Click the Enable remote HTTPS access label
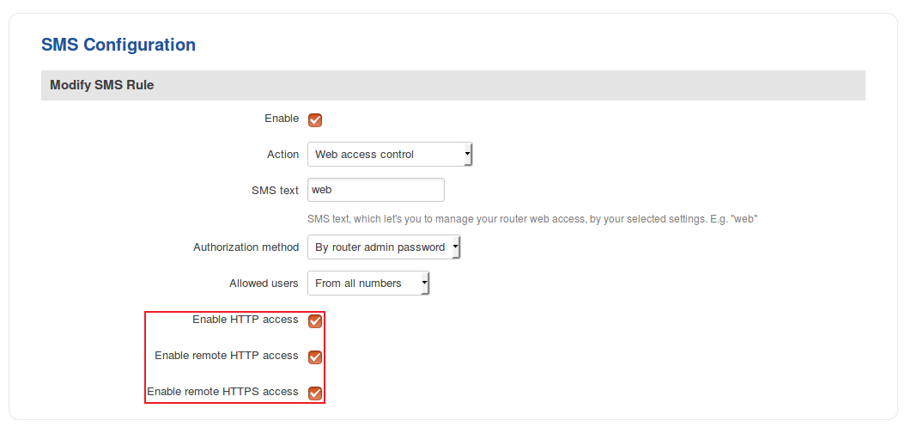 (x=222, y=392)
